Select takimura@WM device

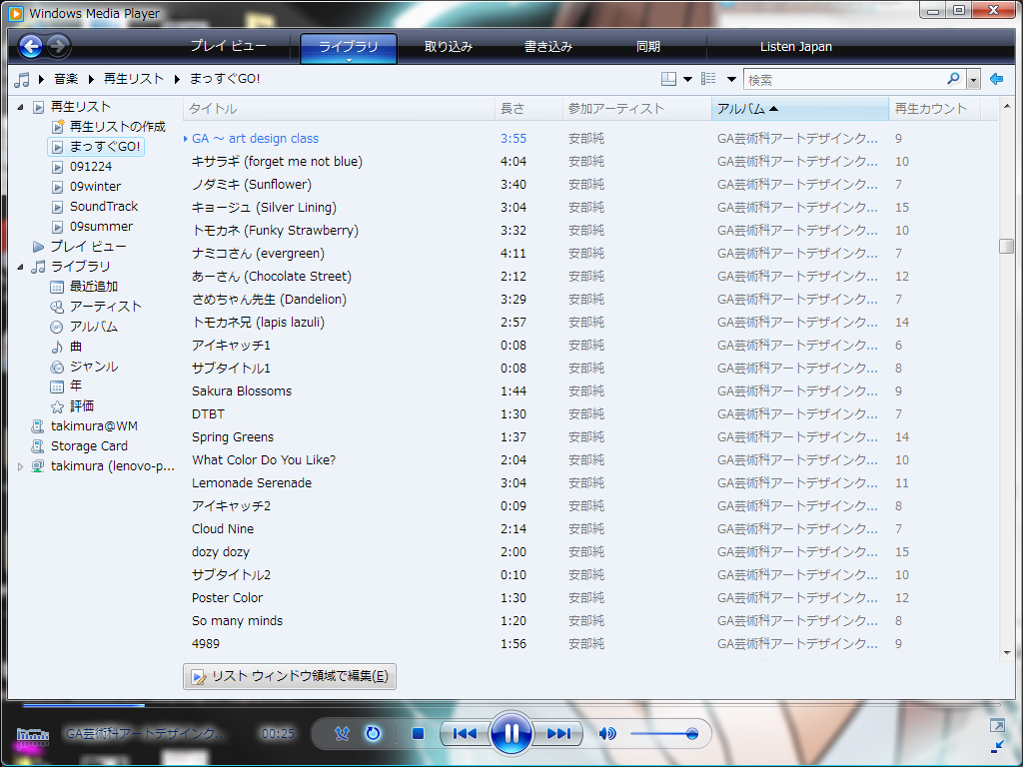click(x=94, y=426)
